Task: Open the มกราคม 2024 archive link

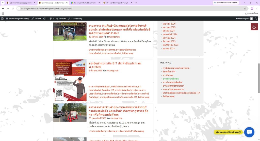Action: [x=169, y=38]
